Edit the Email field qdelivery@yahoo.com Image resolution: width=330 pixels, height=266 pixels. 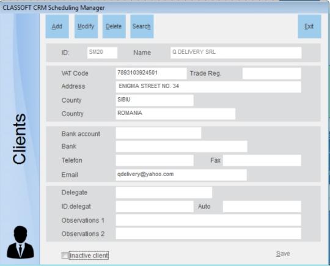182,175
